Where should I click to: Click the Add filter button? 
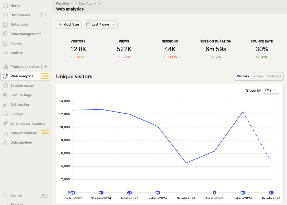(x=69, y=24)
